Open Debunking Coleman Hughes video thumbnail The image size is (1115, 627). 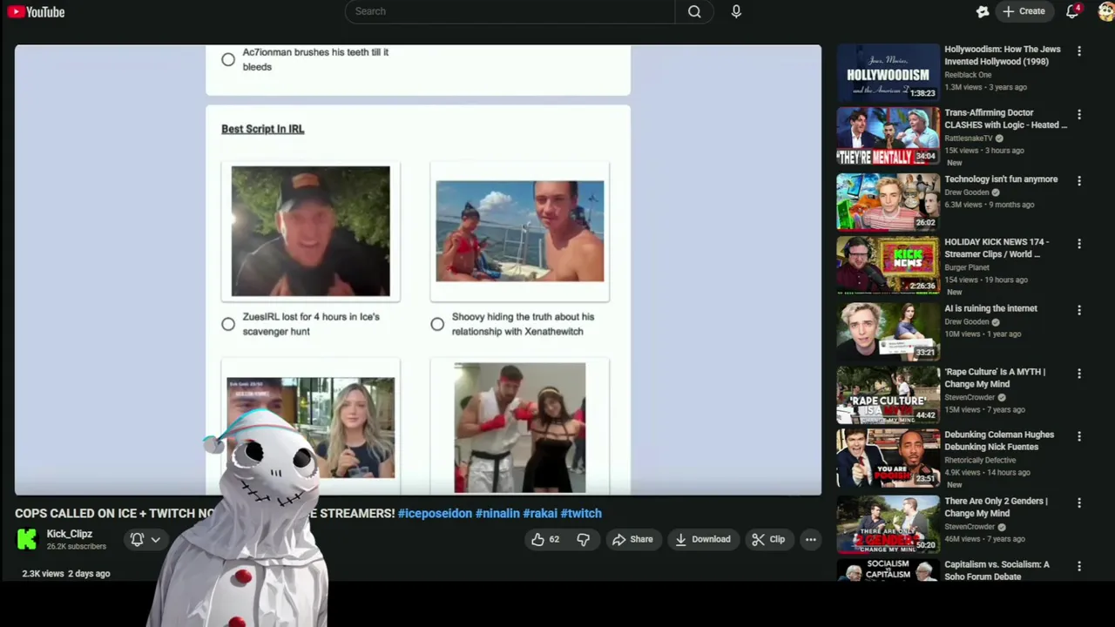coord(888,458)
